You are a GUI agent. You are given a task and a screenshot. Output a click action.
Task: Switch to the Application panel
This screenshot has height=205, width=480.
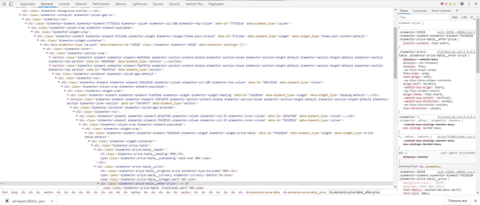(27, 4)
